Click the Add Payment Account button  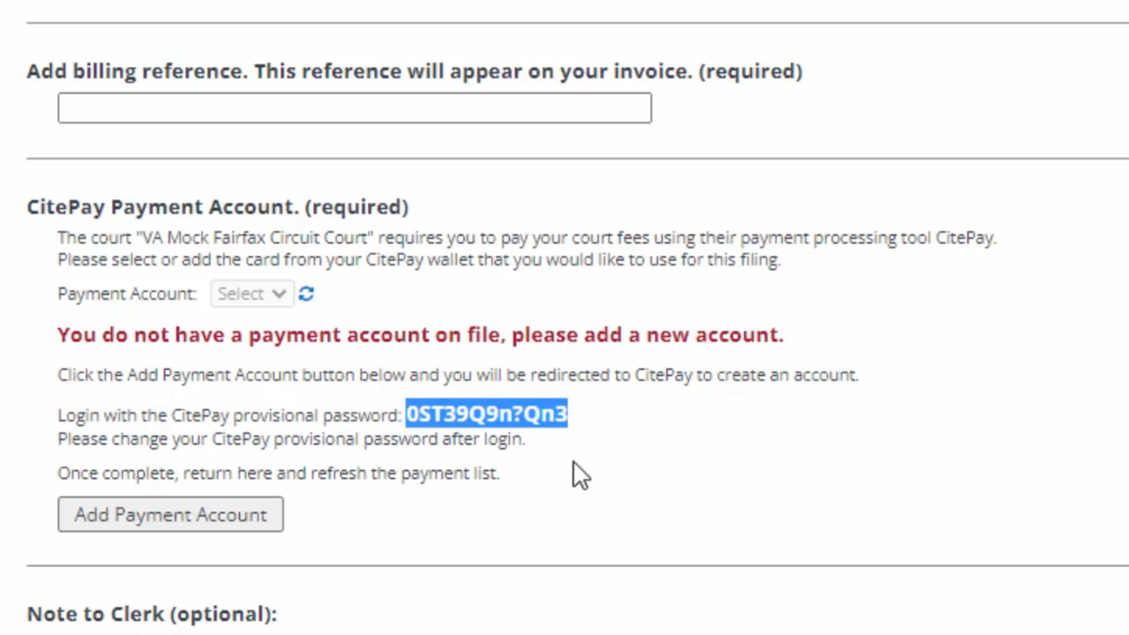pyautogui.click(x=171, y=514)
